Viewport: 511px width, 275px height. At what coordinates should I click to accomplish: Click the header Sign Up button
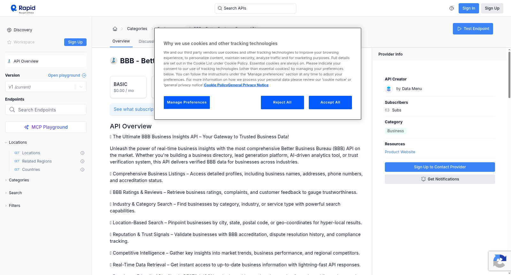(x=492, y=8)
